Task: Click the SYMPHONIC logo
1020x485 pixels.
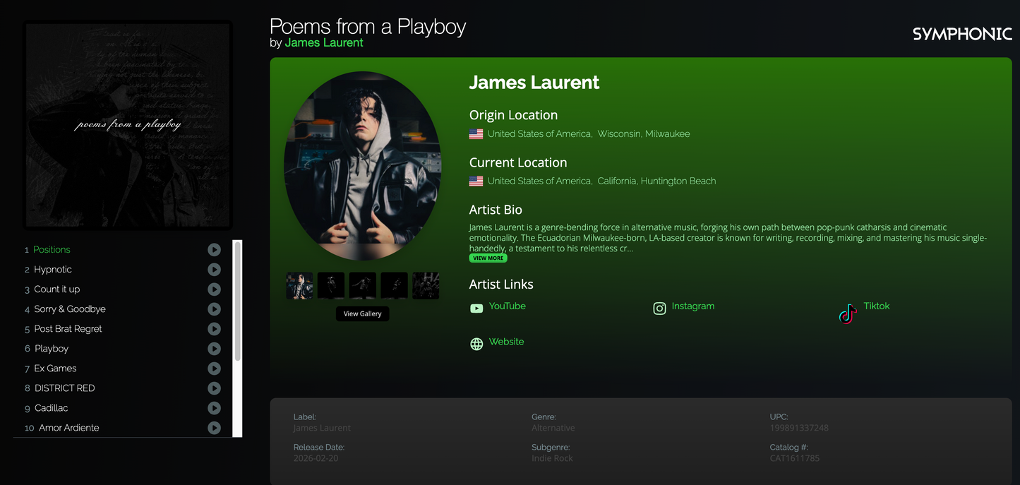Action: [x=961, y=32]
